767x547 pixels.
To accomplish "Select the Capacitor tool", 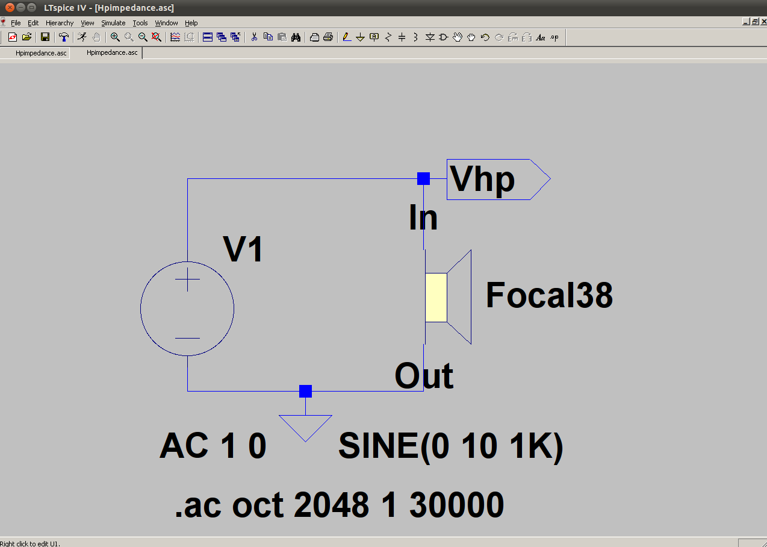I will pyautogui.click(x=402, y=37).
